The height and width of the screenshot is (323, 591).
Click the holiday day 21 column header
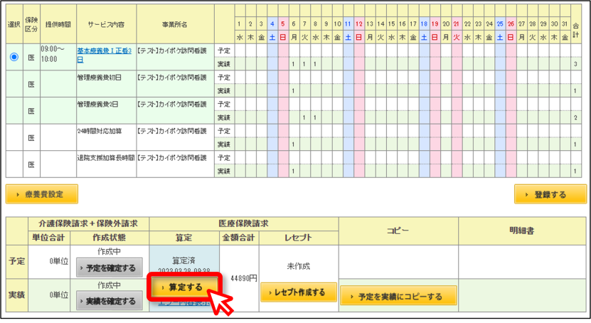pyautogui.click(x=457, y=23)
